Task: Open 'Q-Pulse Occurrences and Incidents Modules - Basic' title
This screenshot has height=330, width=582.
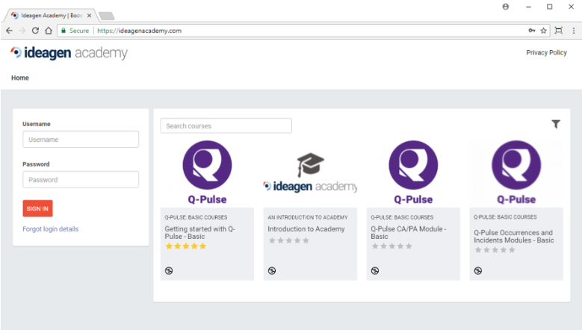Action: pos(514,236)
